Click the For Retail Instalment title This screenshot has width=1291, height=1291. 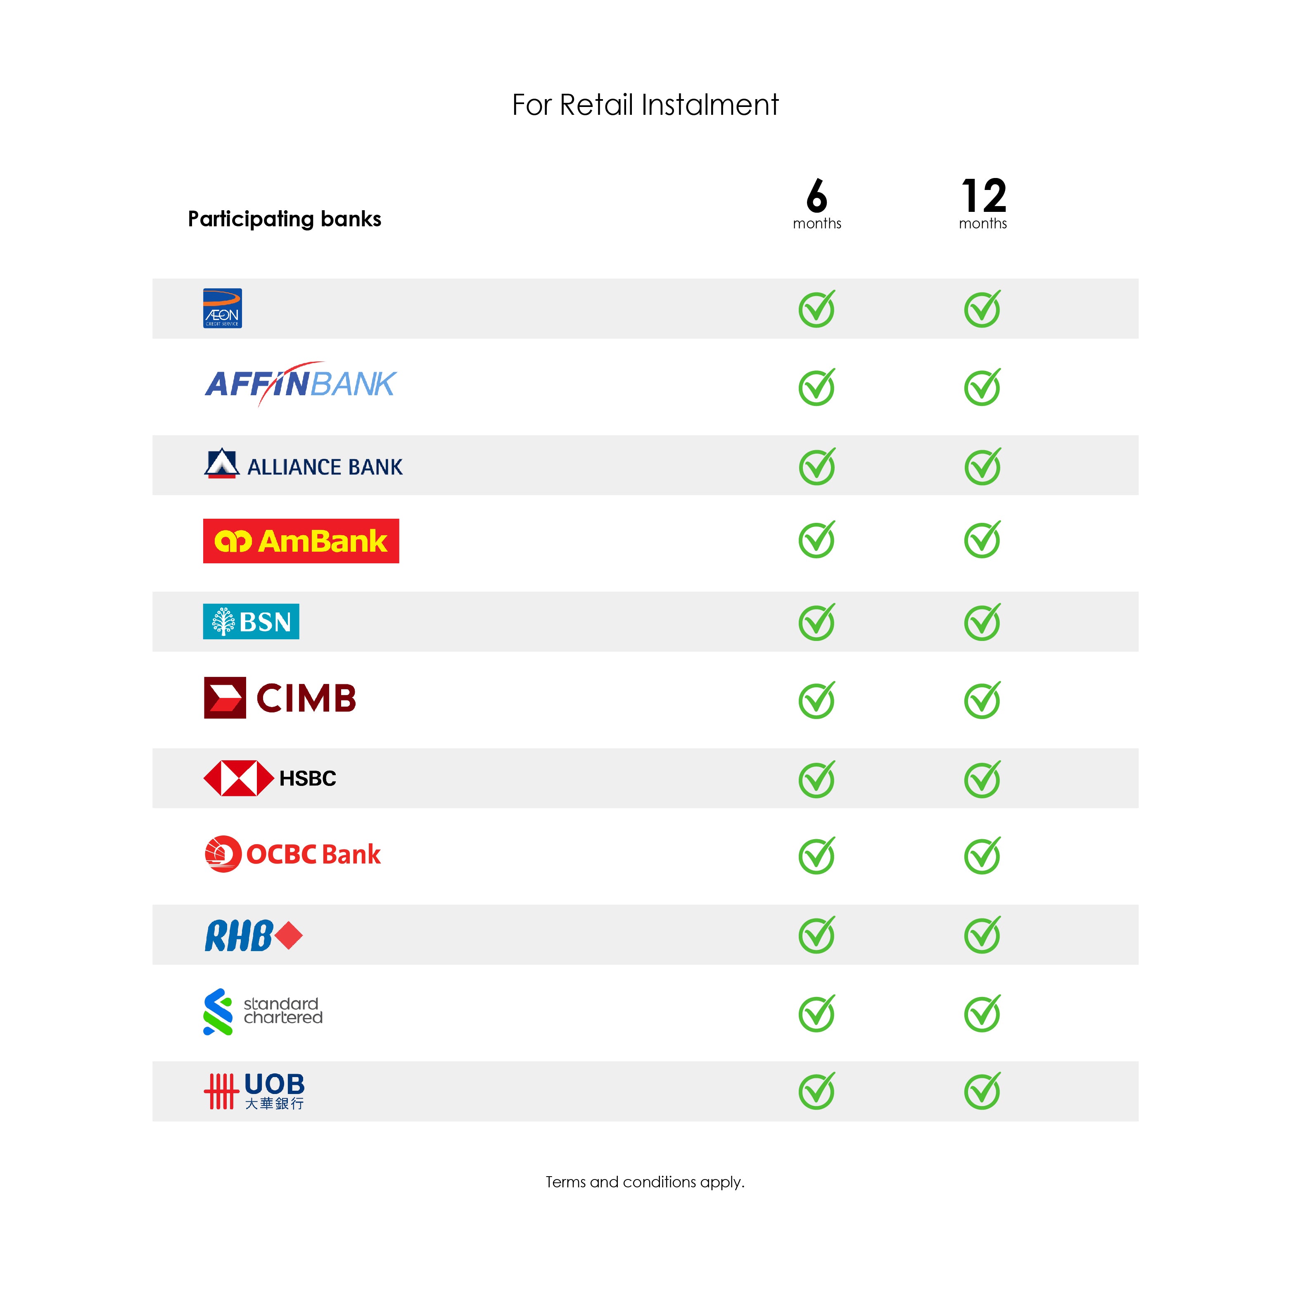click(x=645, y=105)
